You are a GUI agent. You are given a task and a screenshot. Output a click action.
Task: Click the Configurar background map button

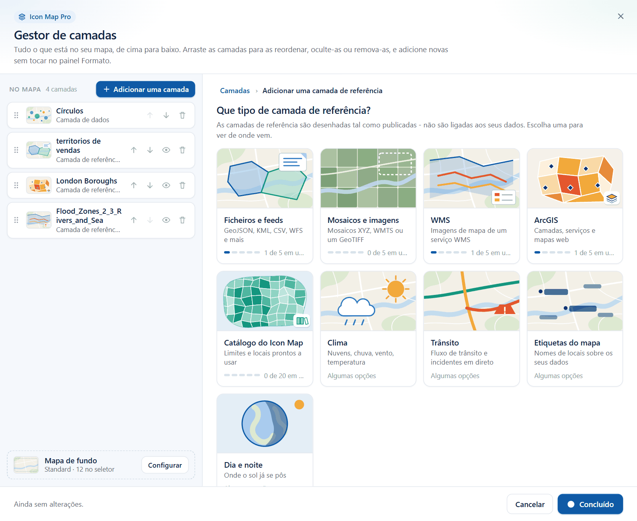click(x=165, y=465)
